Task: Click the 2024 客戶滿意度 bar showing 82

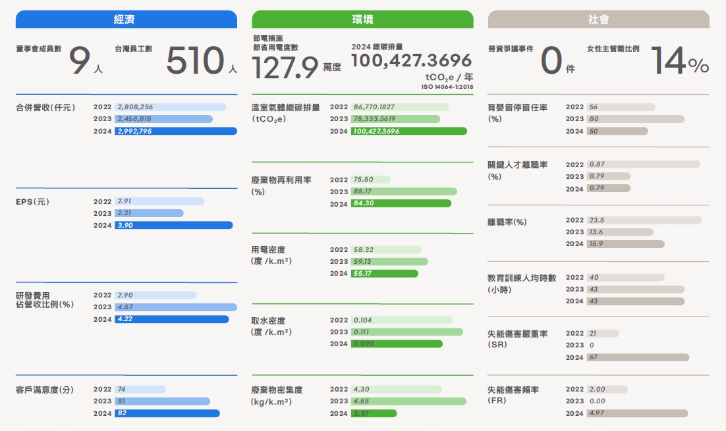Action: pyautogui.click(x=167, y=413)
